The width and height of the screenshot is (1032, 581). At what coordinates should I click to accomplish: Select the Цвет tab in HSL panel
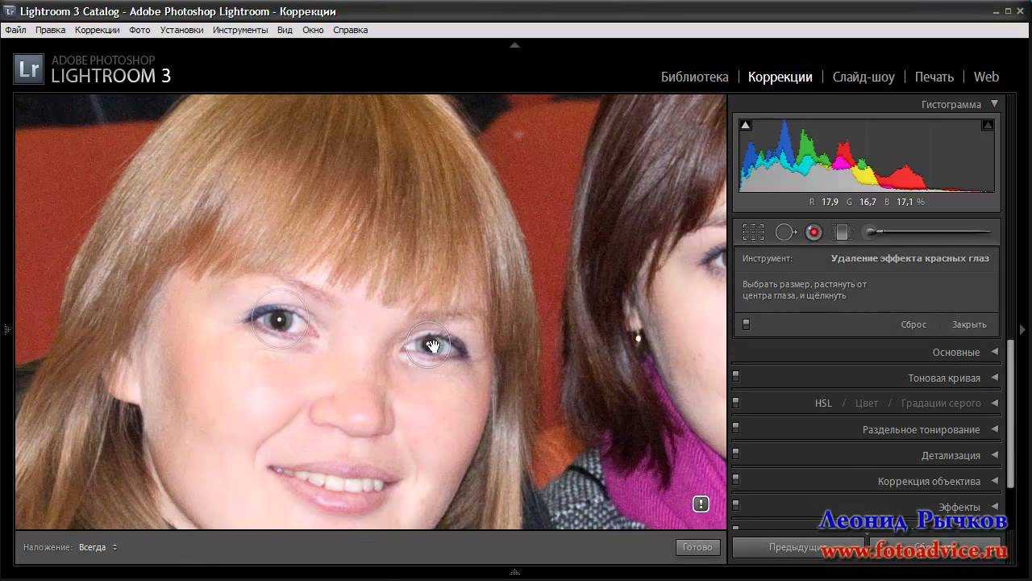click(867, 403)
